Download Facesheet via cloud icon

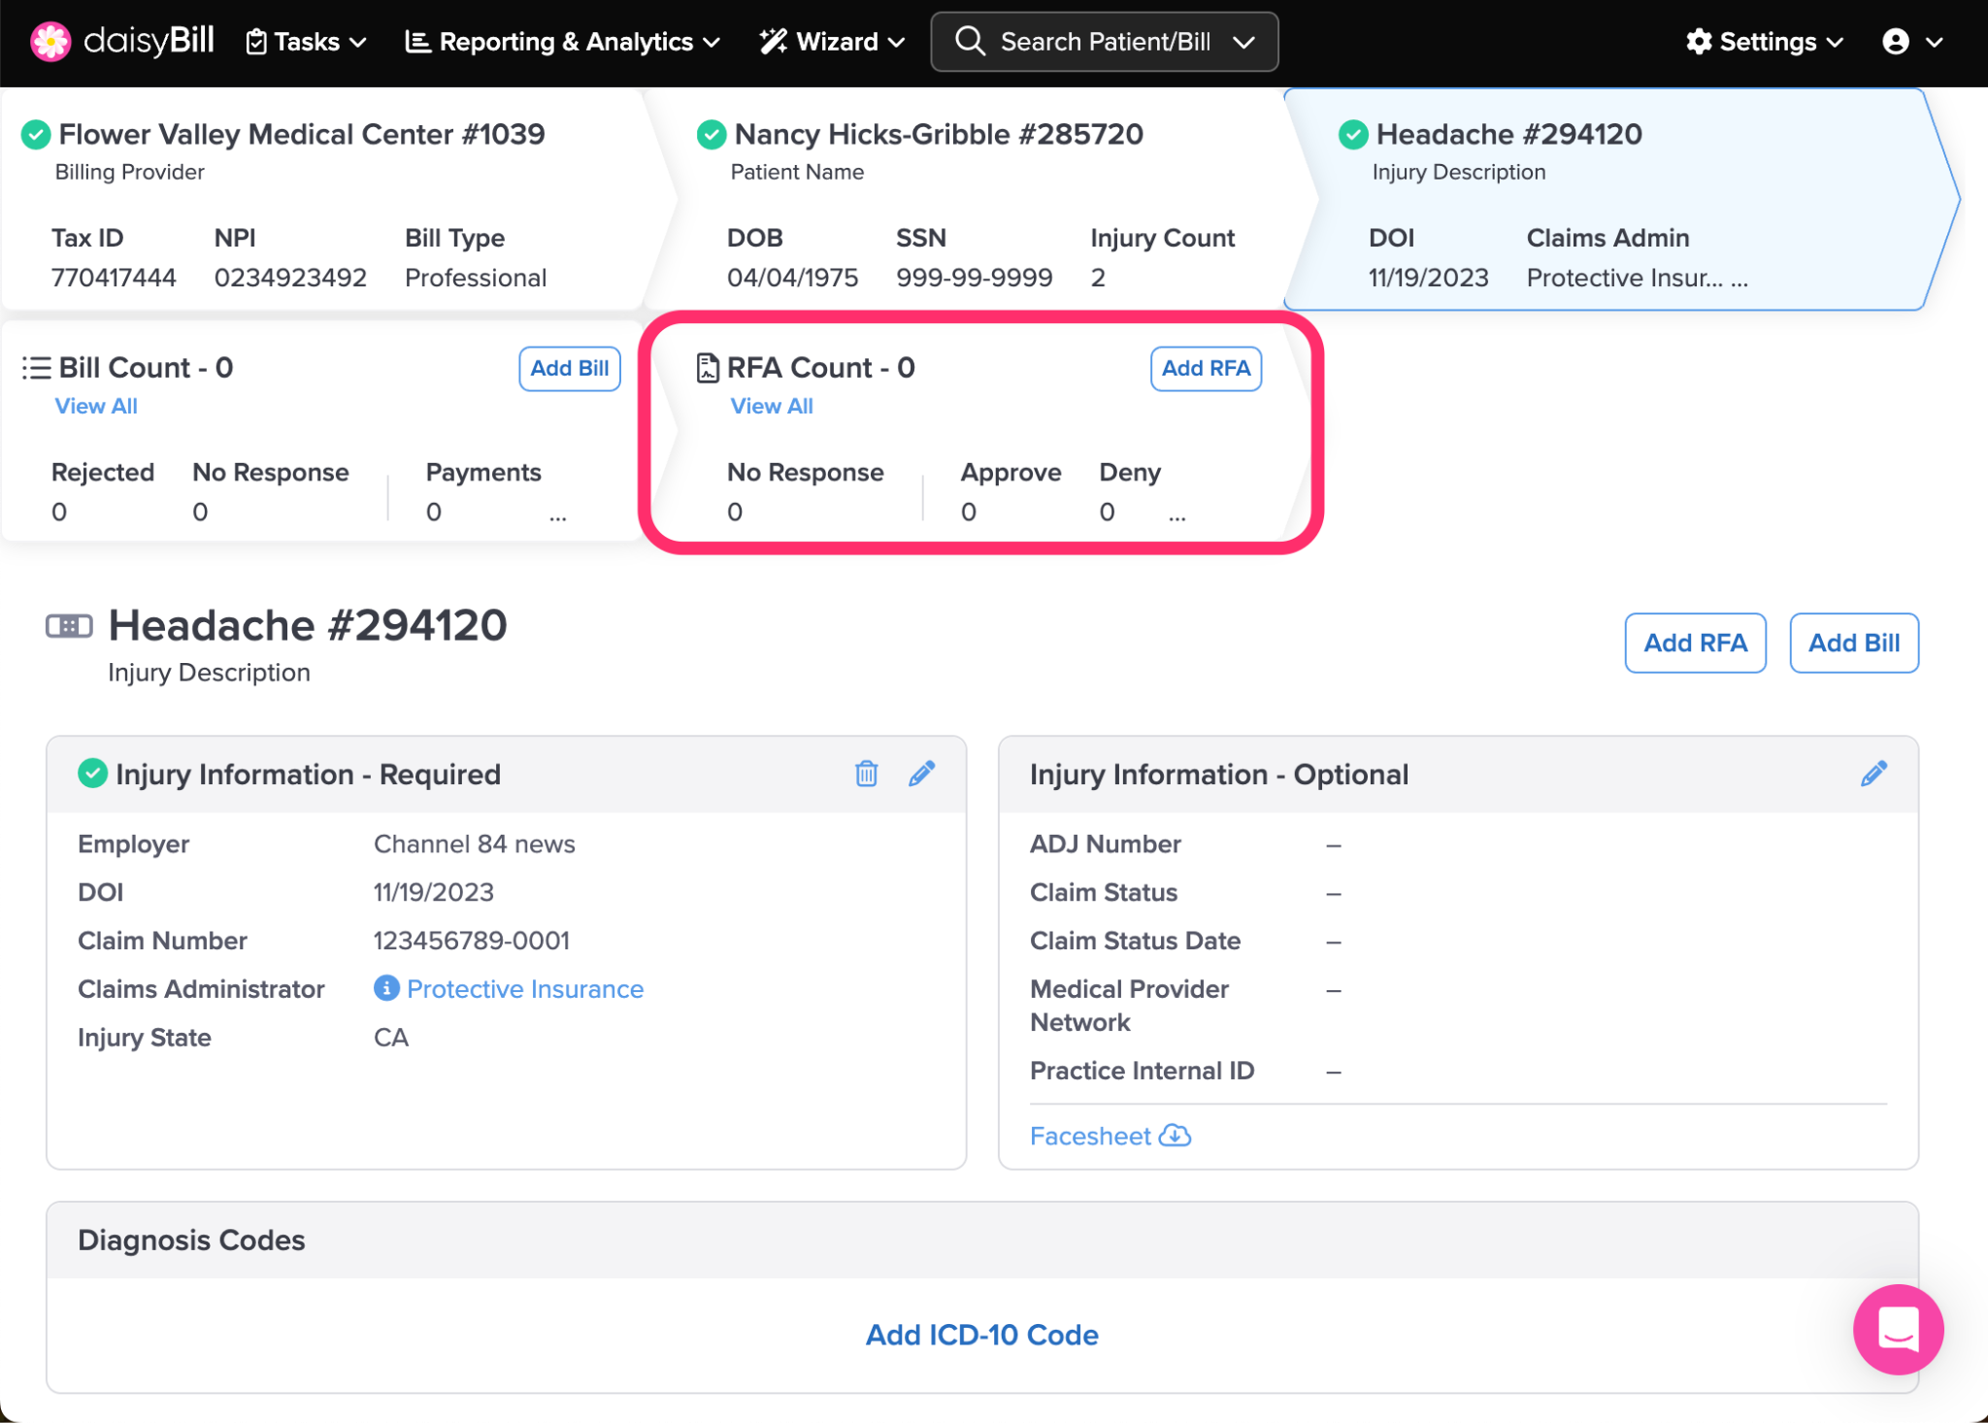1176,1136
